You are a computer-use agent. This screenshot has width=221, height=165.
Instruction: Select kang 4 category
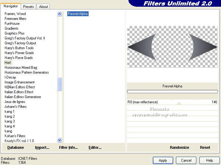(x=9, y=126)
